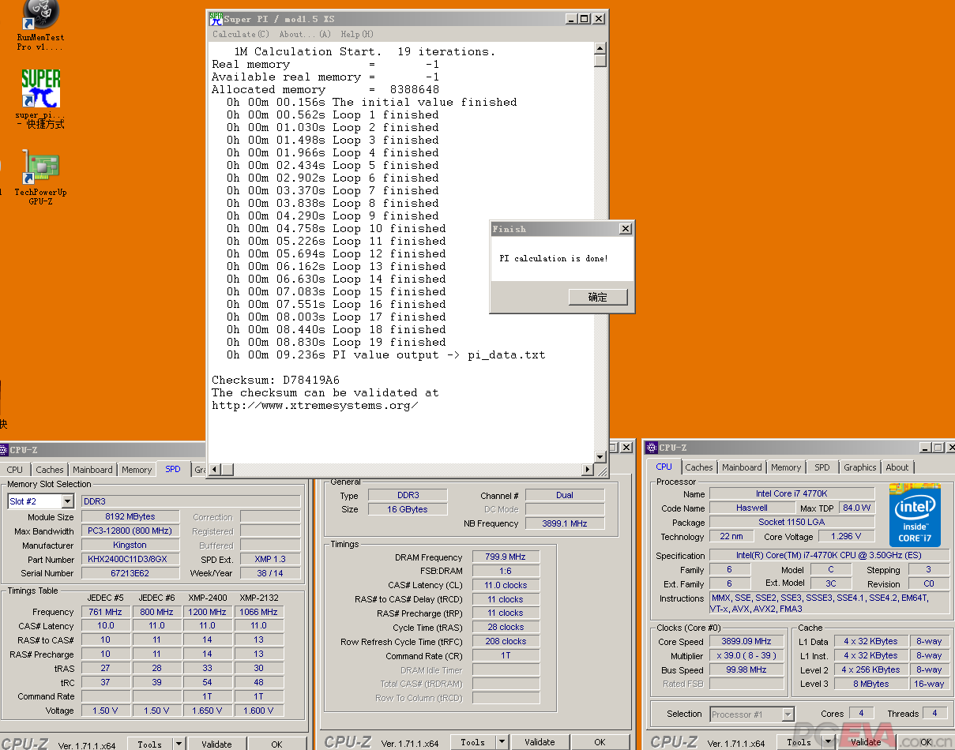This screenshot has height=750, width=955.
Task: Click OK in the middle CPU-Z Memory window
Action: [x=600, y=742]
